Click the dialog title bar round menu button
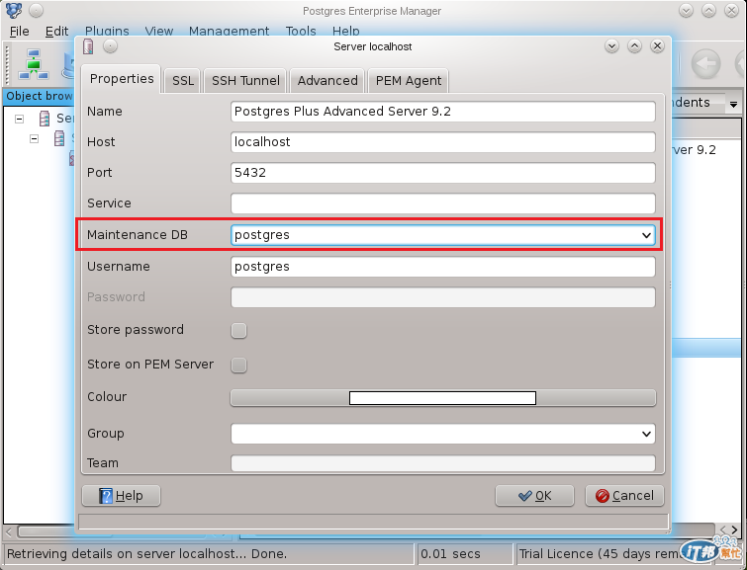 (110, 46)
